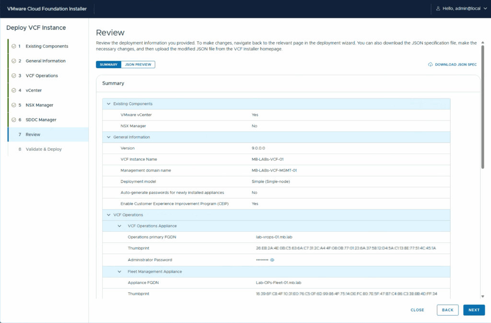Close the deployment wizard
491x323 pixels.
(x=417, y=310)
